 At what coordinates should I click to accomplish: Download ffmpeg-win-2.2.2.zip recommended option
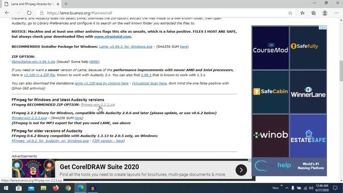coord(98,105)
